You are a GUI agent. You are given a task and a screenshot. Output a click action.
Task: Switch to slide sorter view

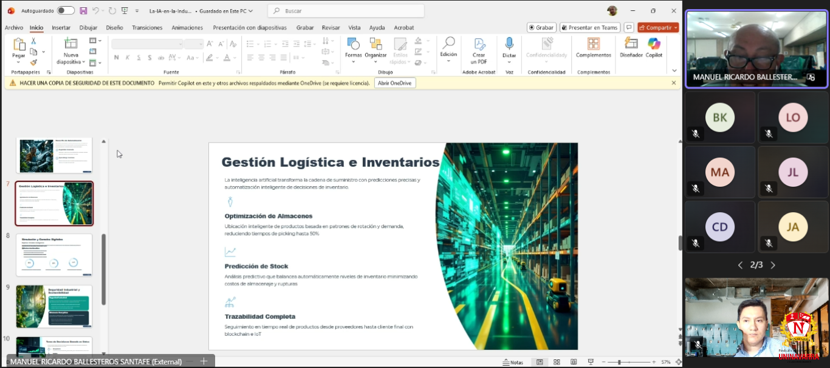[x=556, y=362]
